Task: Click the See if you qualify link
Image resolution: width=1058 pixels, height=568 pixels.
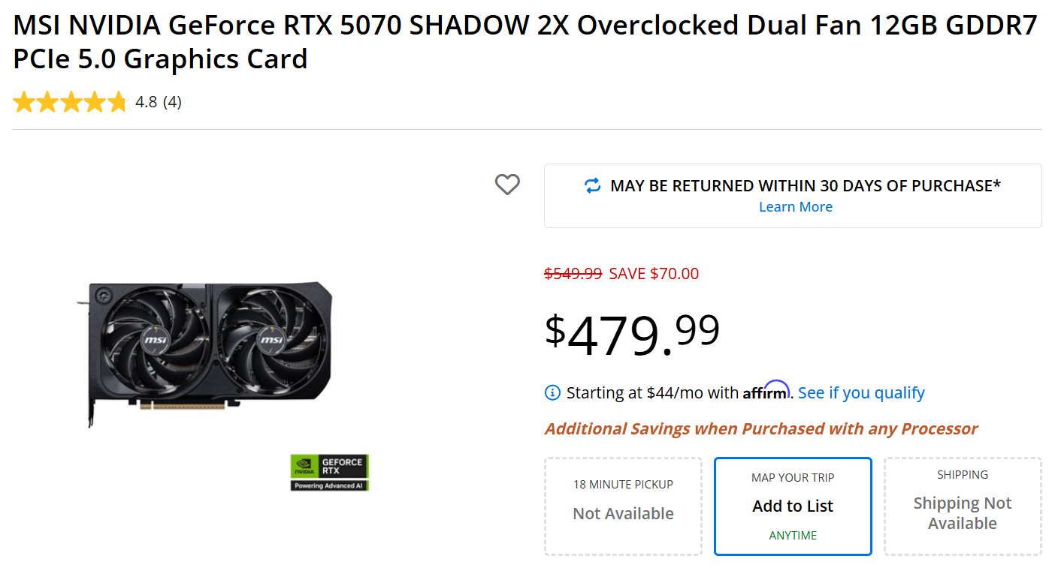Action: point(861,392)
